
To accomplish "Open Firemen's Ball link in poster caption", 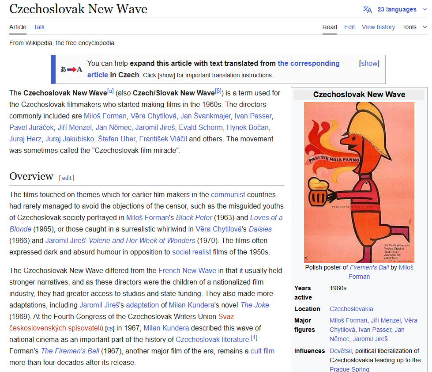I will (369, 267).
